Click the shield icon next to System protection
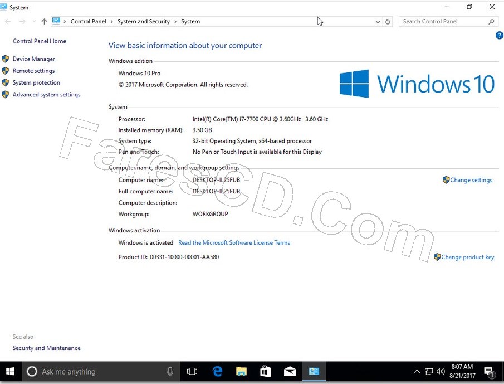This screenshot has height=384, width=504. (x=5, y=82)
